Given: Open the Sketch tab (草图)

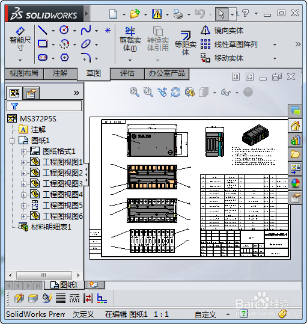Looking at the screenshot, I should coord(94,74).
